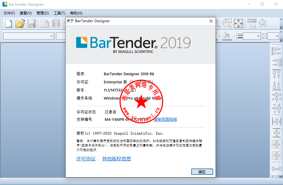Open the 其他版权信息 link
The width and height of the screenshot is (283, 185).
[117, 159]
